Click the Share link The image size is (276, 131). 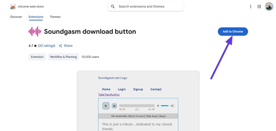point(68,46)
